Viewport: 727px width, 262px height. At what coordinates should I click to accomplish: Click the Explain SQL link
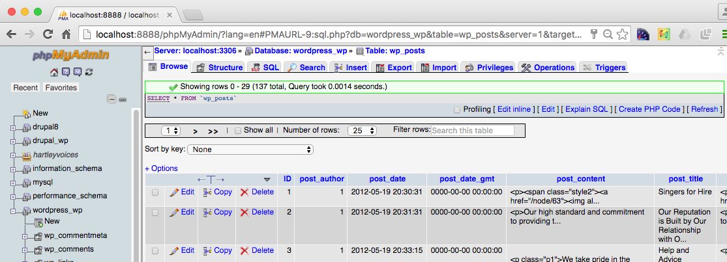(587, 109)
